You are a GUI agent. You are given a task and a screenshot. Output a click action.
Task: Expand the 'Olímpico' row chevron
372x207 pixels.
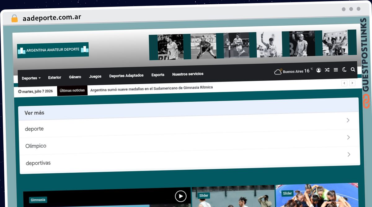point(348,137)
